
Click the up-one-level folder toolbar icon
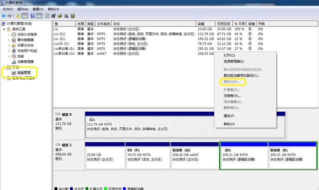click(18, 16)
